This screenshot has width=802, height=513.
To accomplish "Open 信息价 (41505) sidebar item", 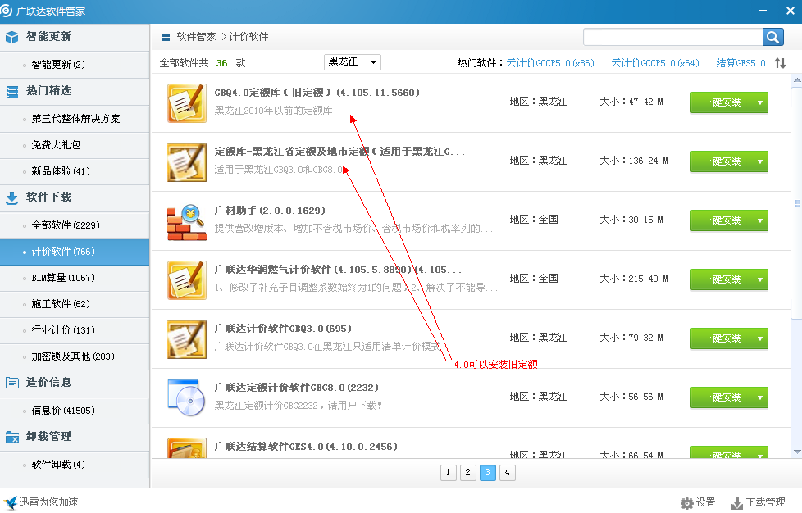I will [x=75, y=411].
